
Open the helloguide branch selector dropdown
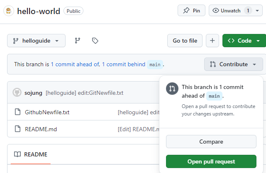(36, 41)
